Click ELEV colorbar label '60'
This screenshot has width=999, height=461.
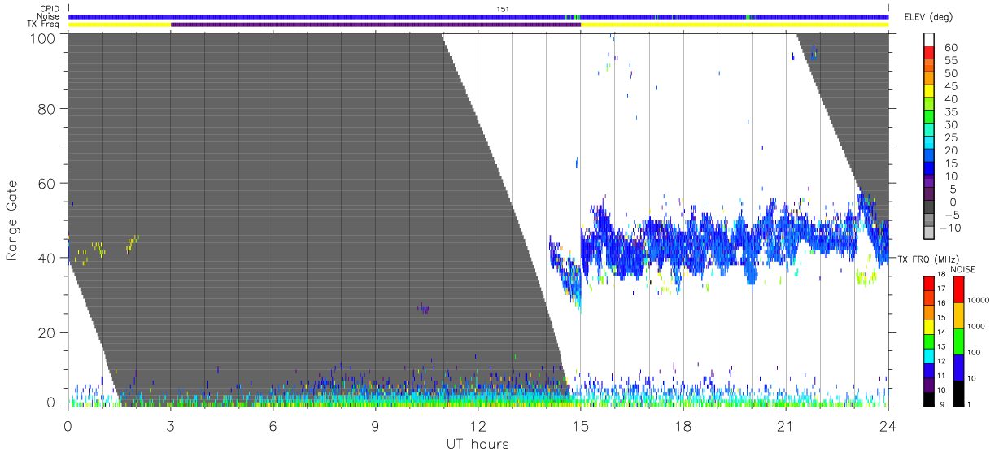[950, 48]
